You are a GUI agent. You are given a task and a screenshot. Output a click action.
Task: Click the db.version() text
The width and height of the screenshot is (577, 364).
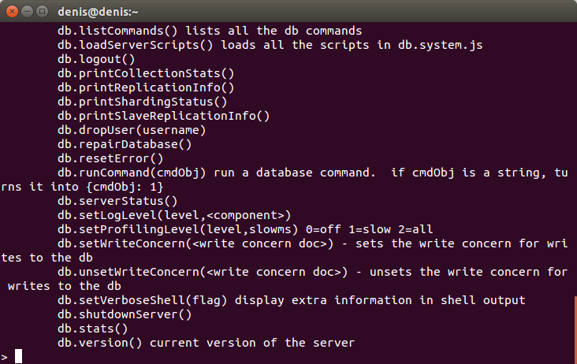(99, 343)
